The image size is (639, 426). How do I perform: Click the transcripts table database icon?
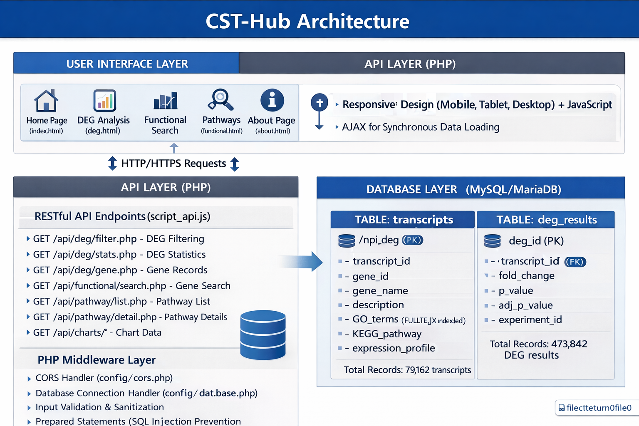[347, 240]
